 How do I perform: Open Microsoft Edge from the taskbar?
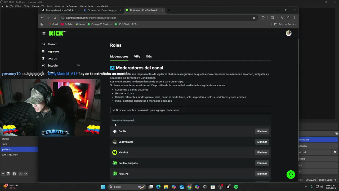[x=158, y=187]
